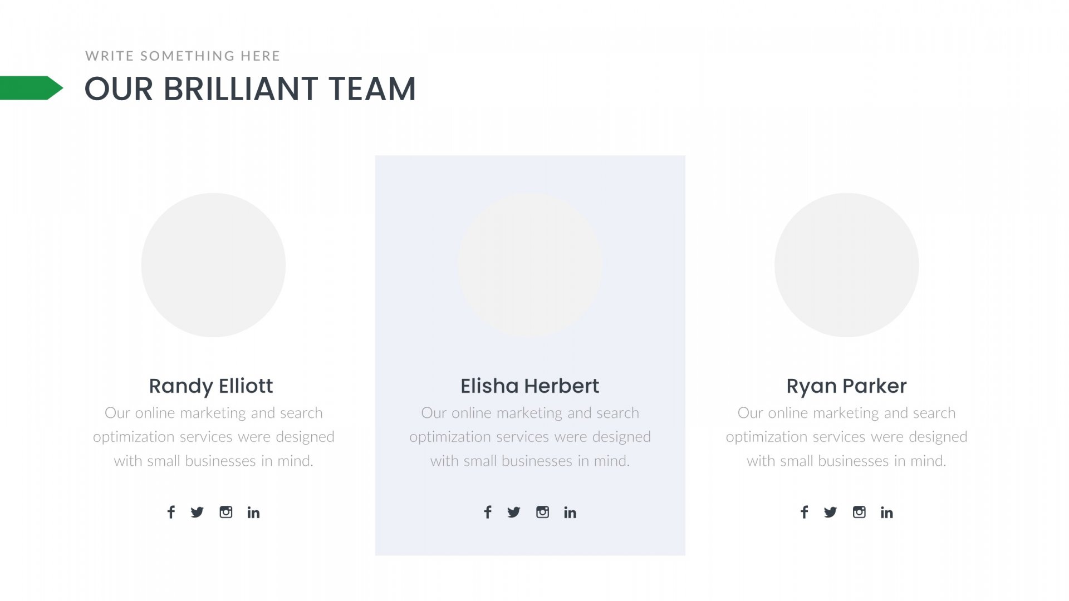Select the "OUR BRILLIANT TEAM" heading
Screen dimensions: 1069x601
250,89
